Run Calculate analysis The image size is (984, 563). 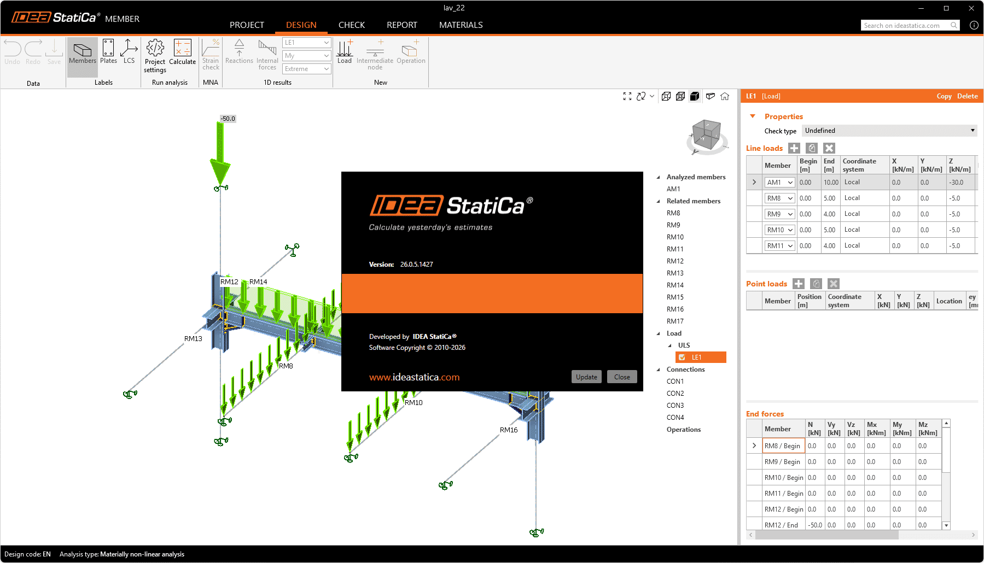183,52
